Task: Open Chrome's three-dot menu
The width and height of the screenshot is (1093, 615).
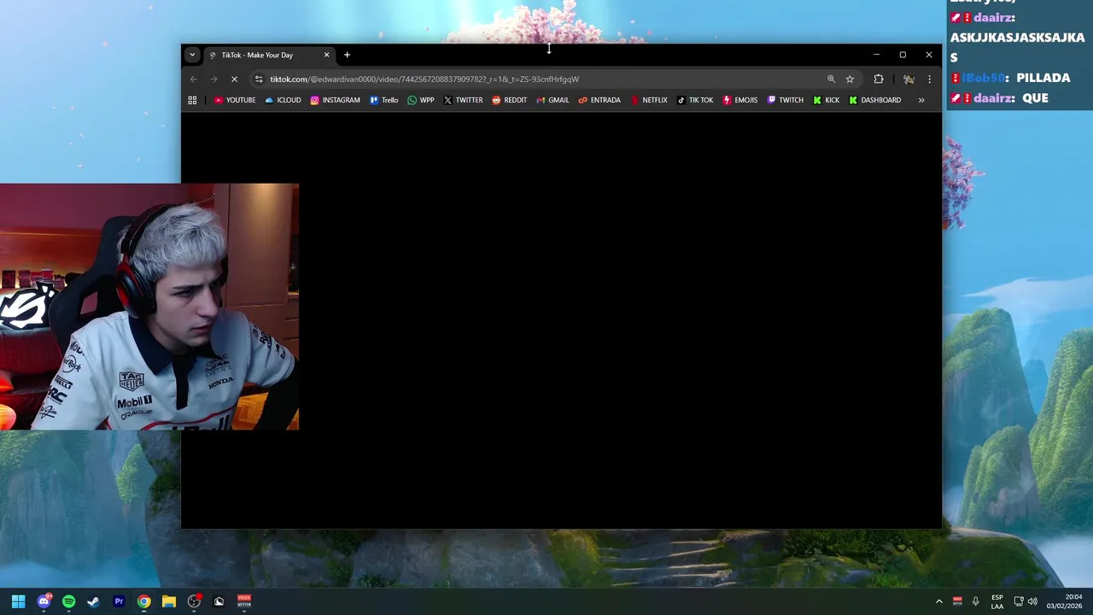Action: [x=929, y=79]
